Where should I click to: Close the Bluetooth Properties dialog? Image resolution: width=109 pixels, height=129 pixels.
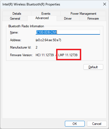105,4
